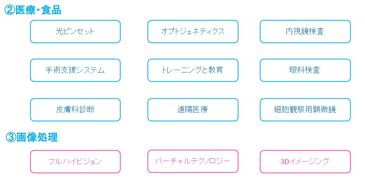Click the 皮膚科診断 box
This screenshot has height=182, width=365.
pos(75,110)
